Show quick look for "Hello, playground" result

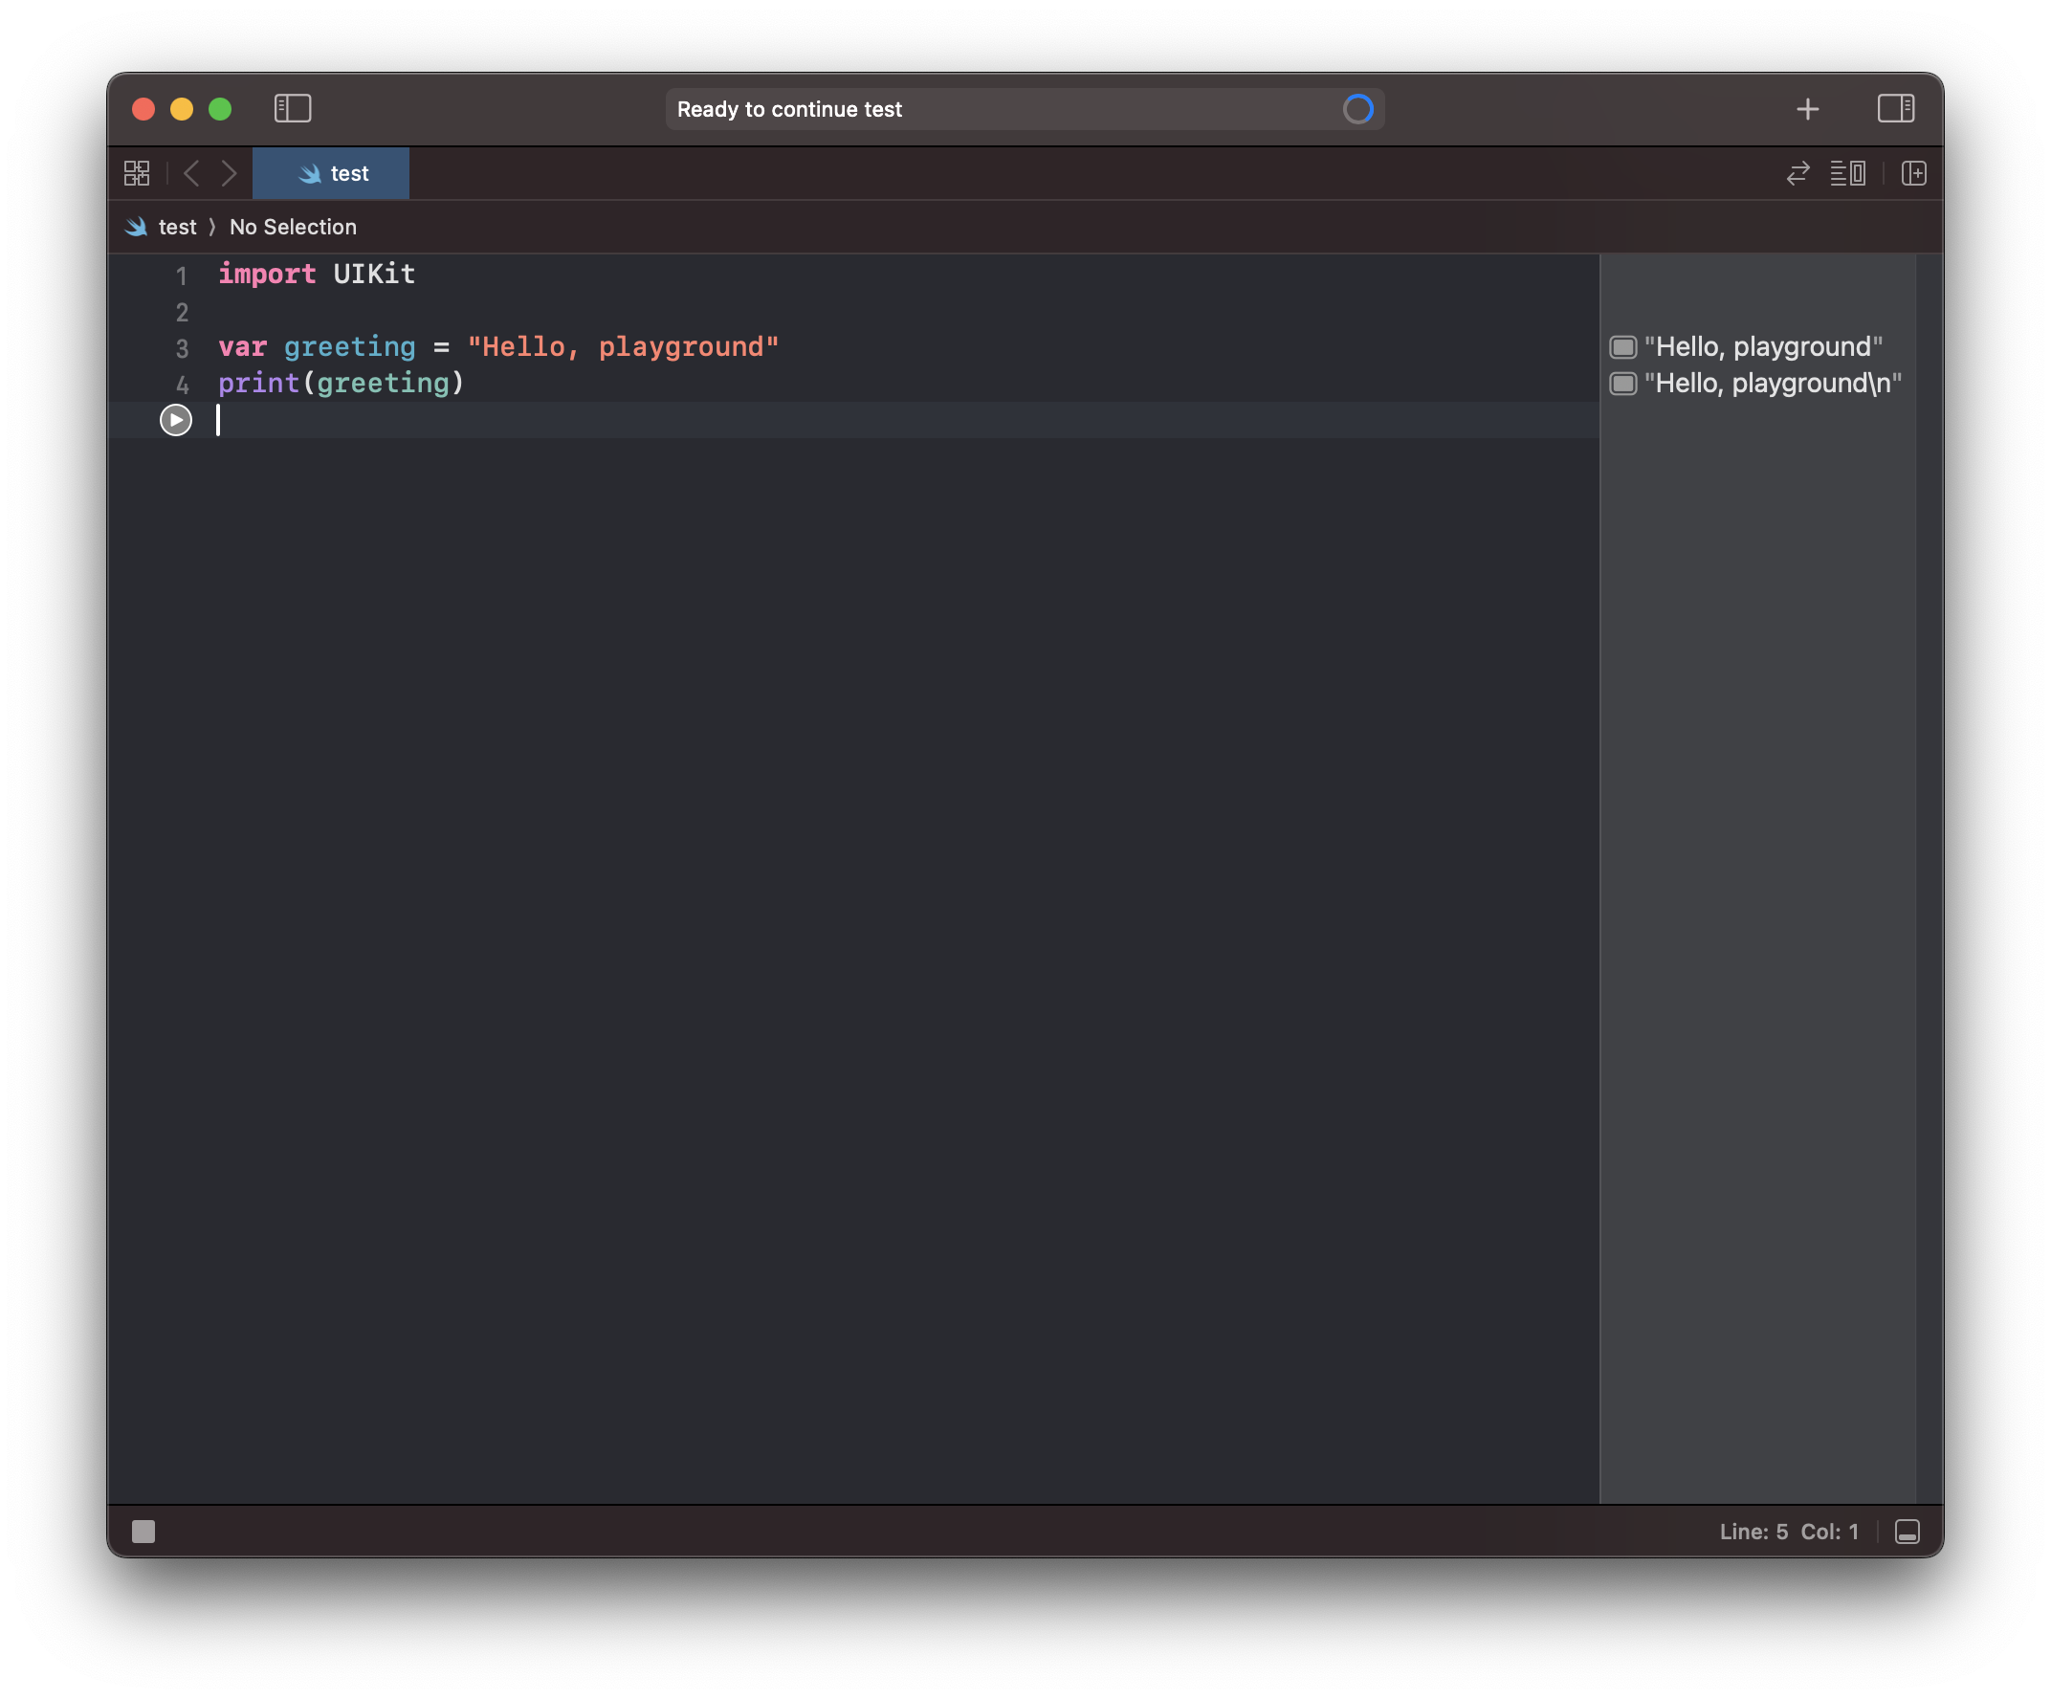[1622, 347]
